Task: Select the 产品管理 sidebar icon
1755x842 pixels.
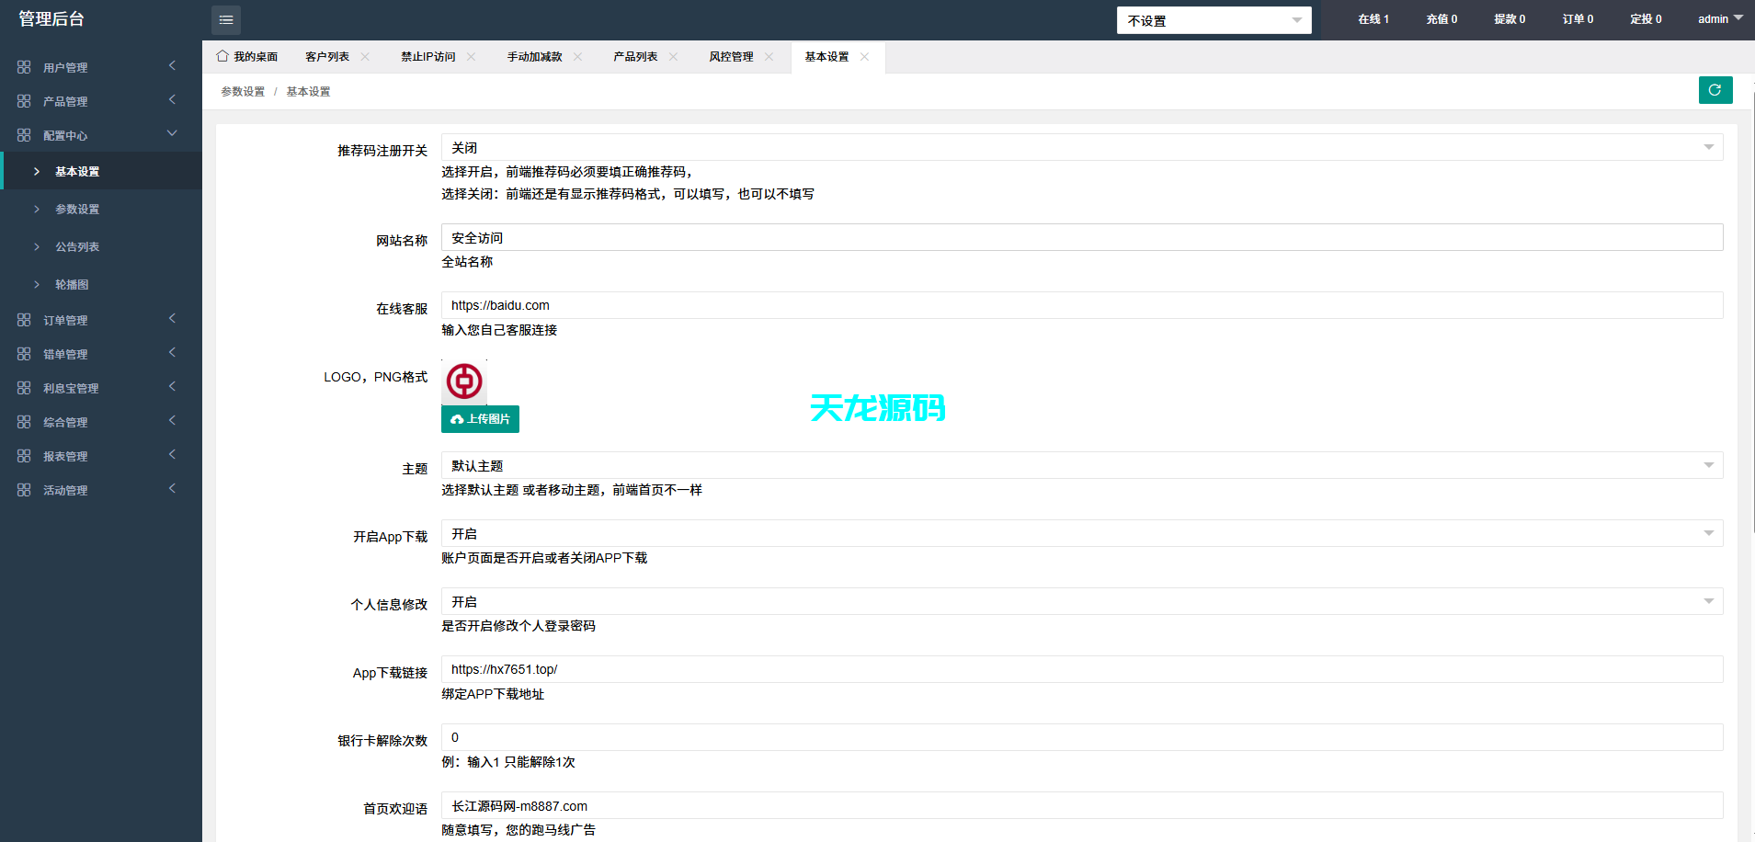Action: click(24, 100)
